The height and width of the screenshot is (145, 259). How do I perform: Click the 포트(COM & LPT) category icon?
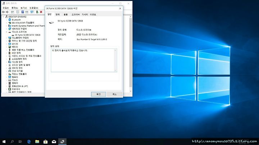[10, 86]
